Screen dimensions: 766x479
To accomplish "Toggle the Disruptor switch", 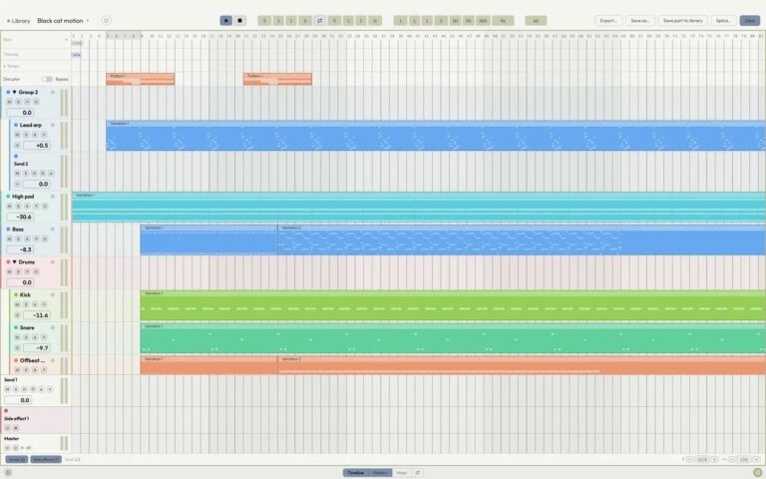I will pos(47,79).
